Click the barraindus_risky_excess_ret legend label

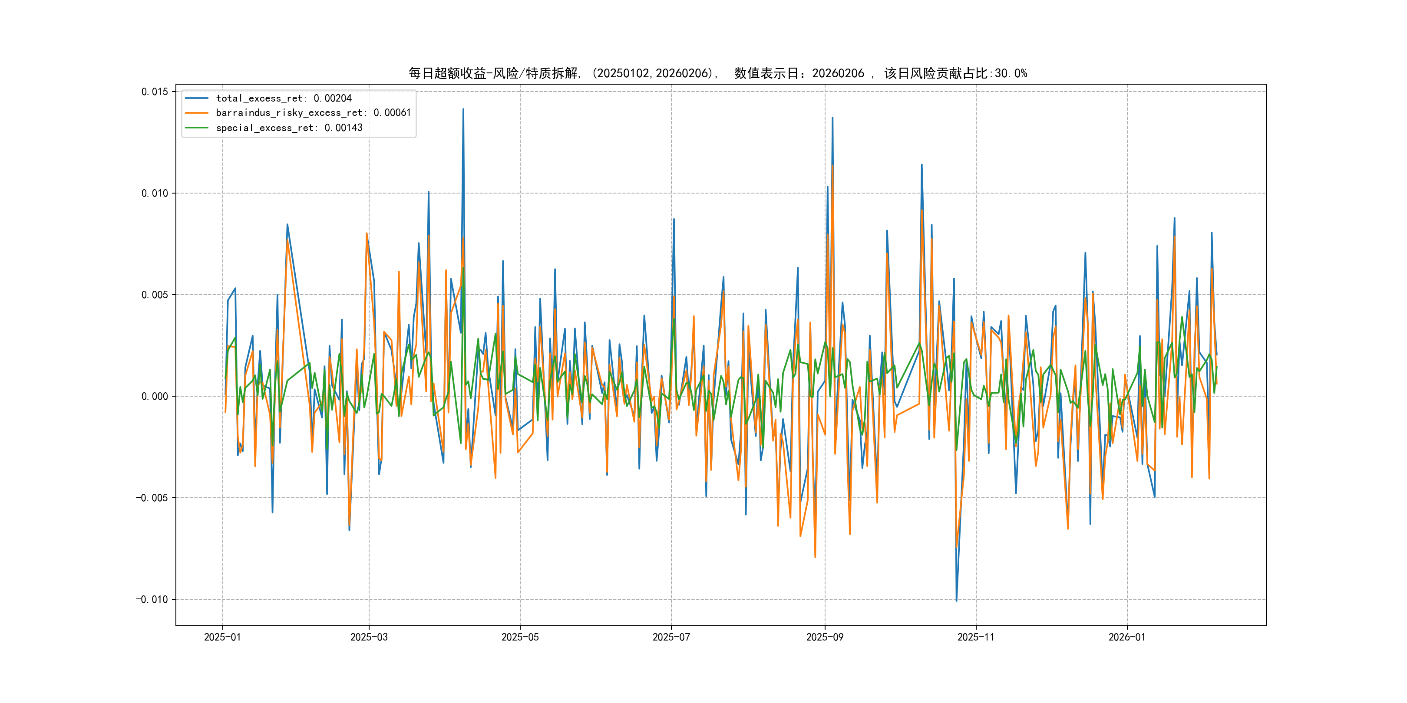pyautogui.click(x=313, y=112)
